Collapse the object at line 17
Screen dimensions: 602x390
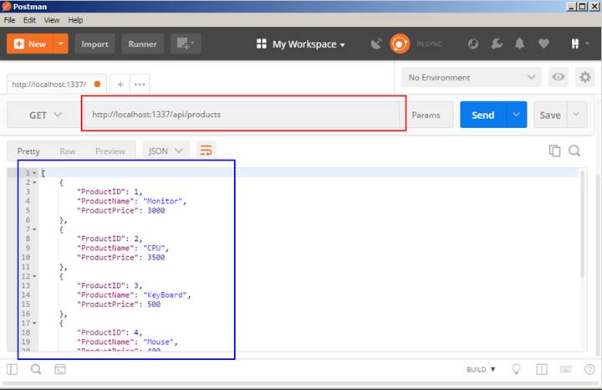(34, 323)
